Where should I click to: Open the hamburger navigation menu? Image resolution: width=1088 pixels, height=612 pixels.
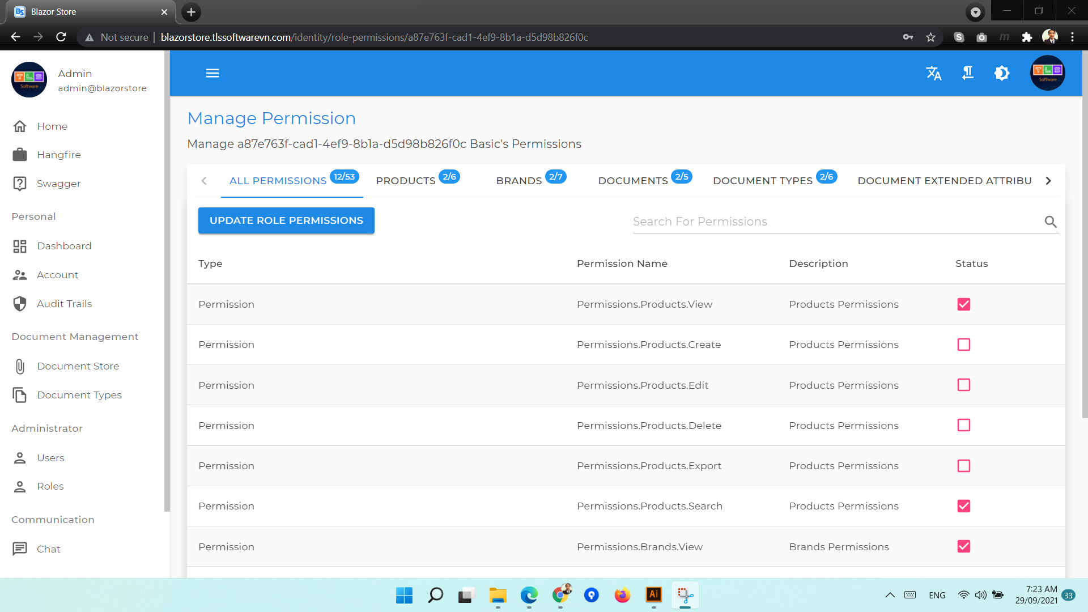coord(212,73)
